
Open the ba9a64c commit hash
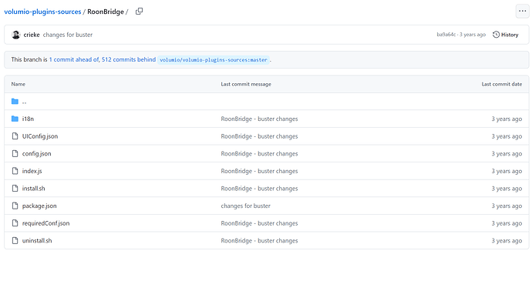coord(446,35)
